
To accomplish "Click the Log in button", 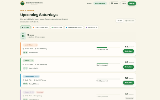I will [124, 4].
